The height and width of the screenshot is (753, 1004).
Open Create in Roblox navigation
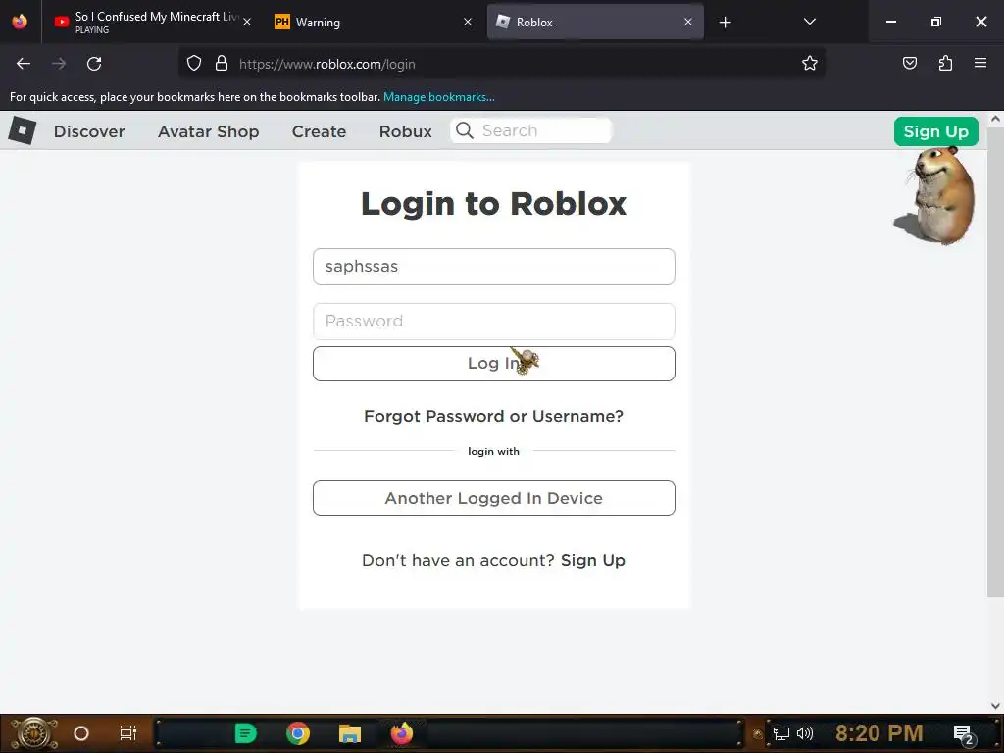click(x=319, y=131)
